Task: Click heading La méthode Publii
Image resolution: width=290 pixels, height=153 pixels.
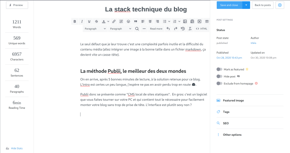Action: click(133, 71)
